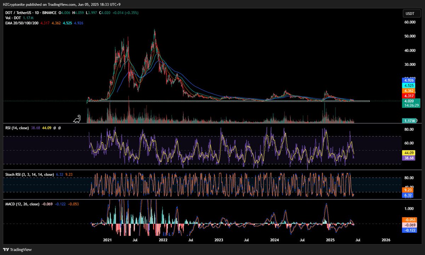Screen dimensions: 425x255
Task: Click the 2021 label on time axis
Action: [107, 240]
